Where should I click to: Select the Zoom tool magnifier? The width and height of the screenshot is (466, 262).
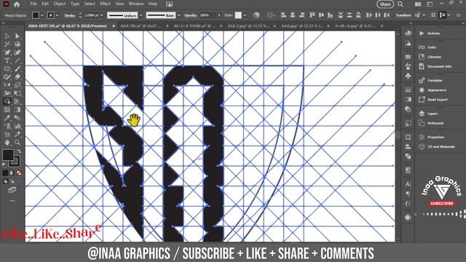point(17,143)
